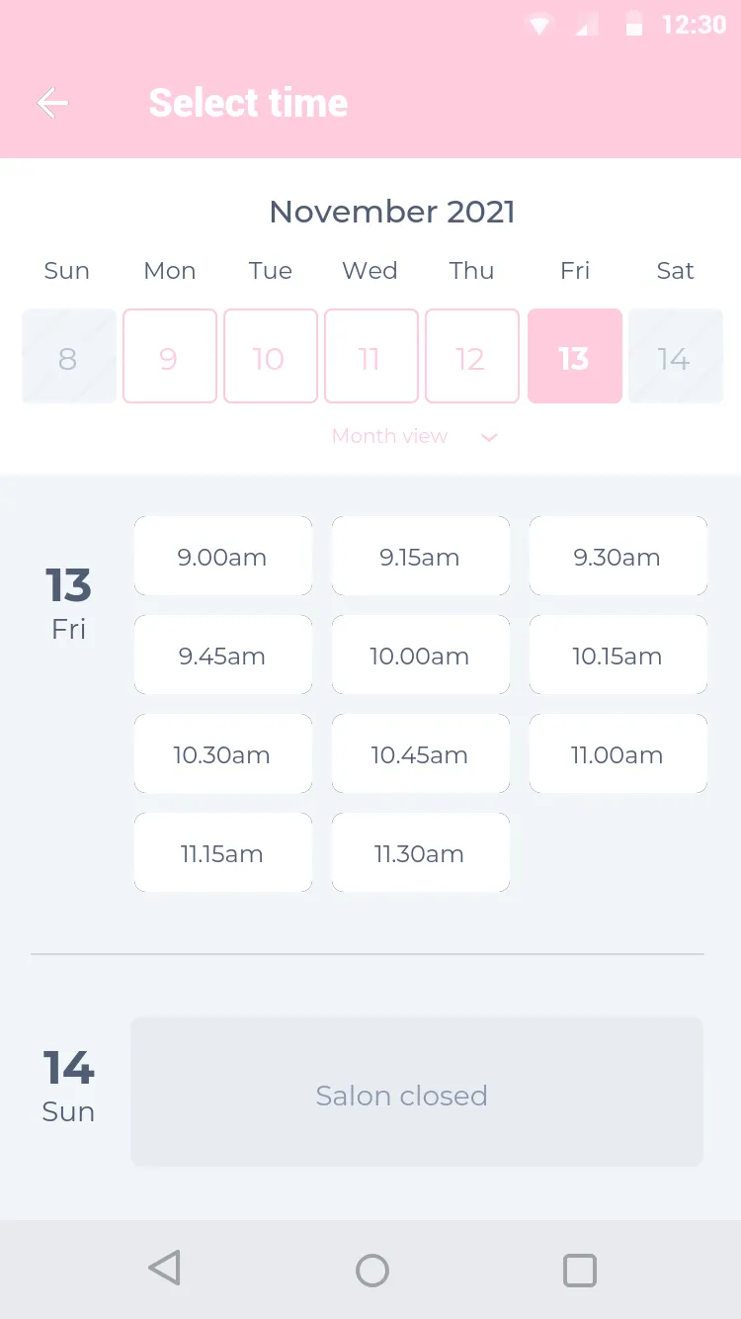Choose Thursday 12 date box
Viewport: 741px width, 1319px height.
[x=472, y=356]
